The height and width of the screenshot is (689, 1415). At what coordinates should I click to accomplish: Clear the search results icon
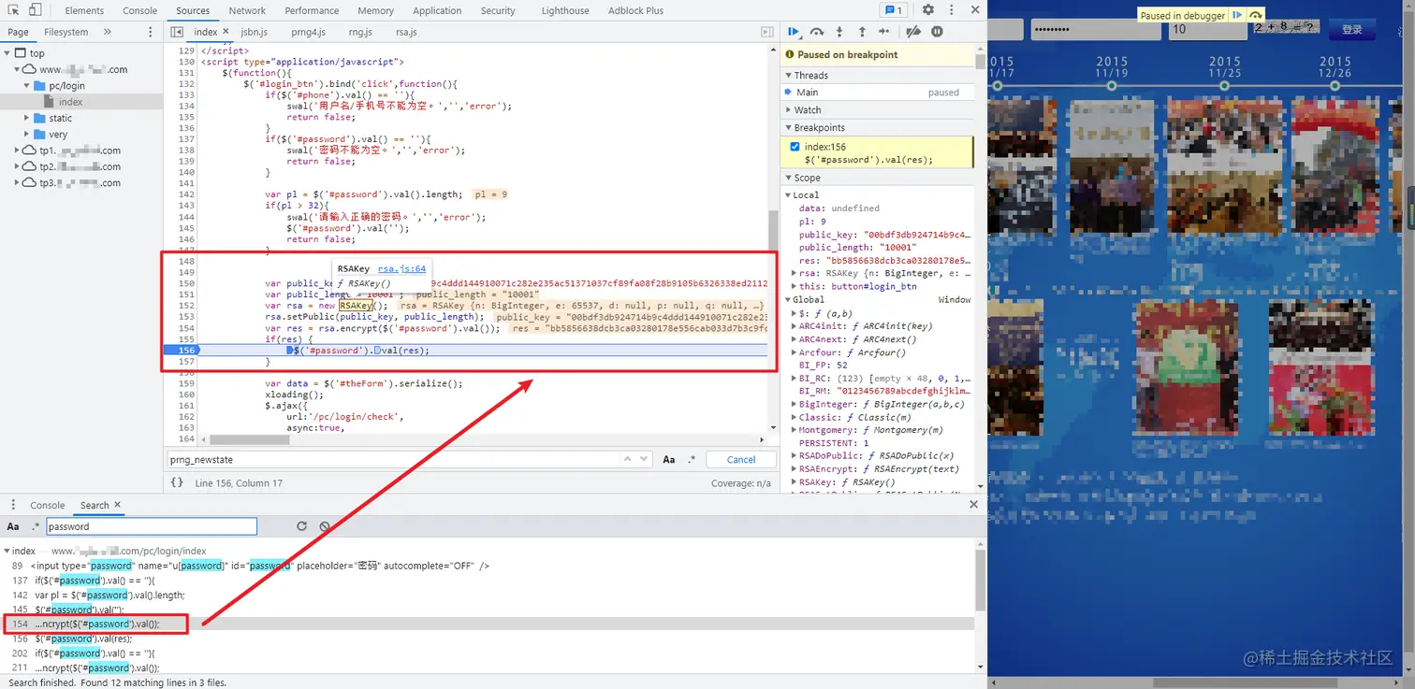click(x=325, y=526)
